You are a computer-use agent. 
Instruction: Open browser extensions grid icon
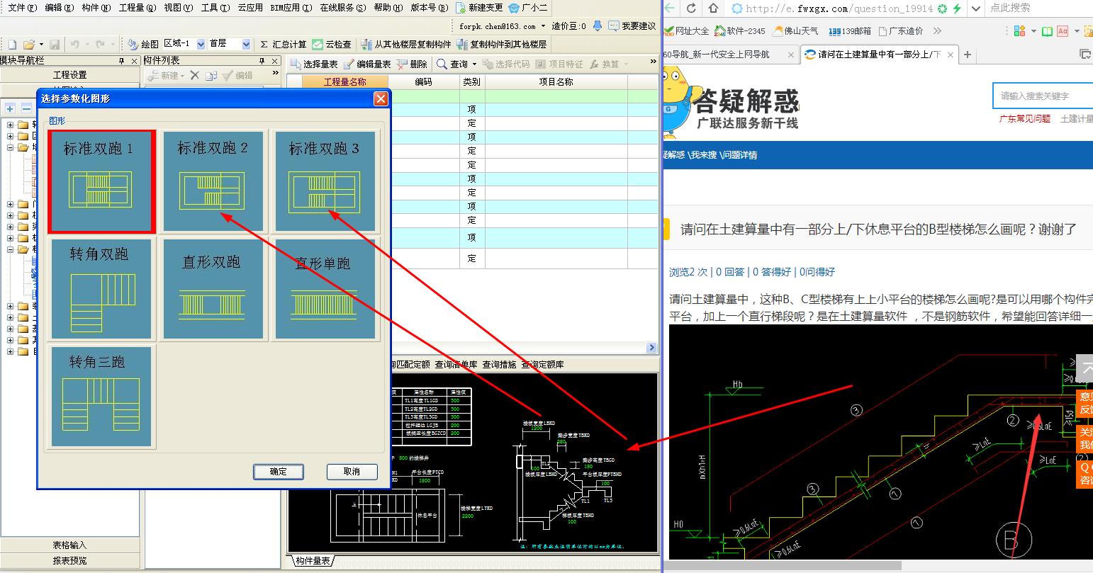coord(1019,30)
